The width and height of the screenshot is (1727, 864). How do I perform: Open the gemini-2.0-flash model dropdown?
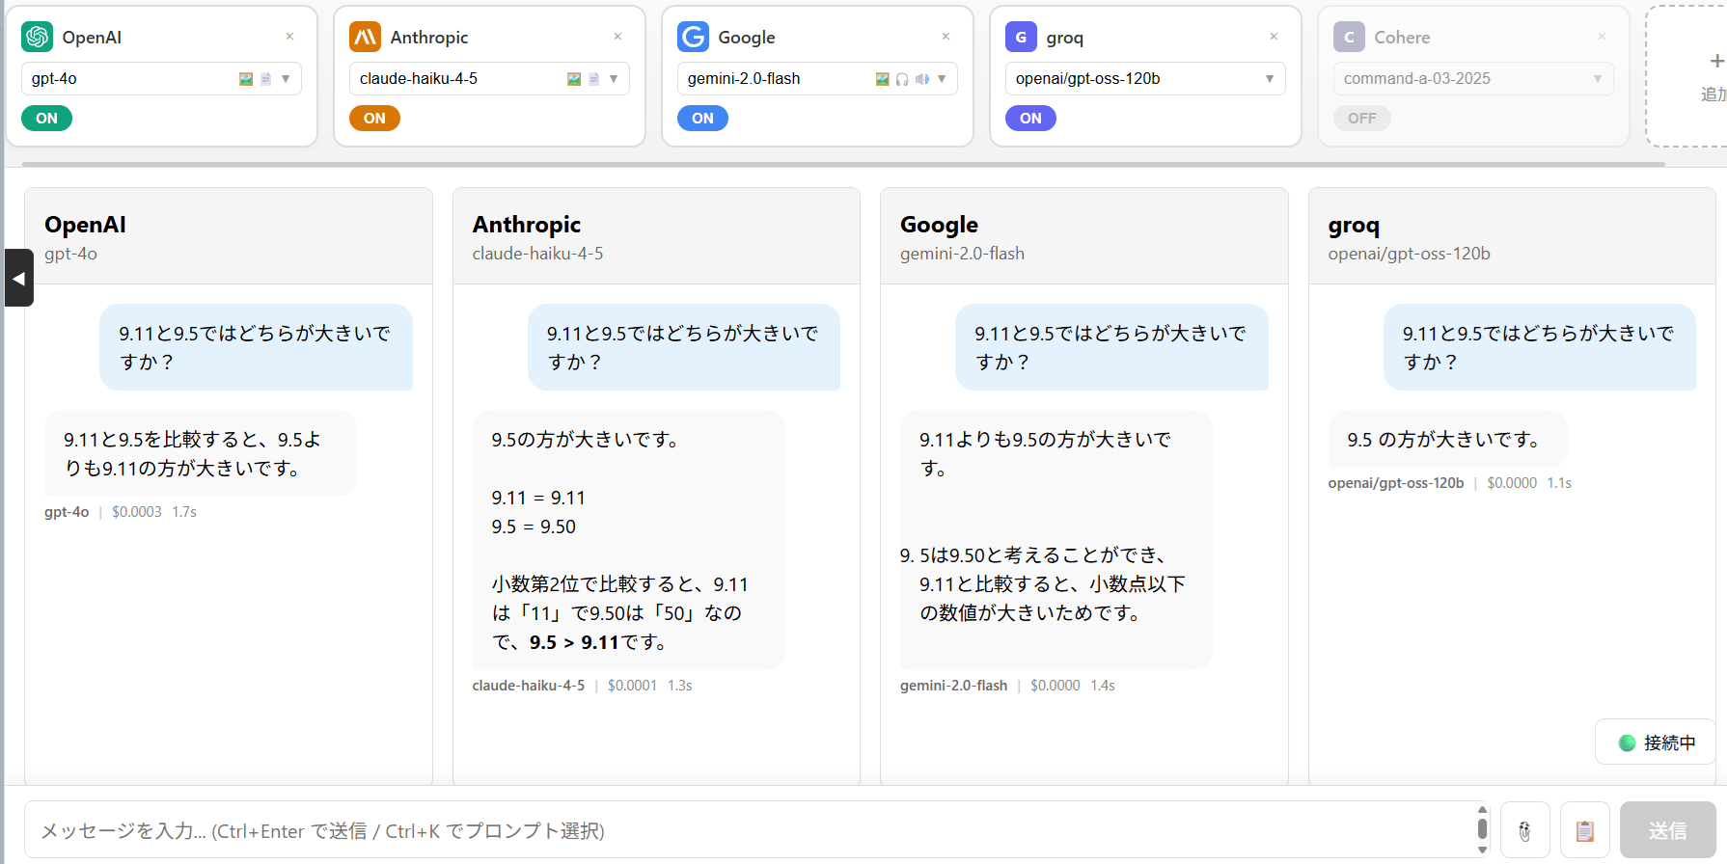[x=817, y=79]
